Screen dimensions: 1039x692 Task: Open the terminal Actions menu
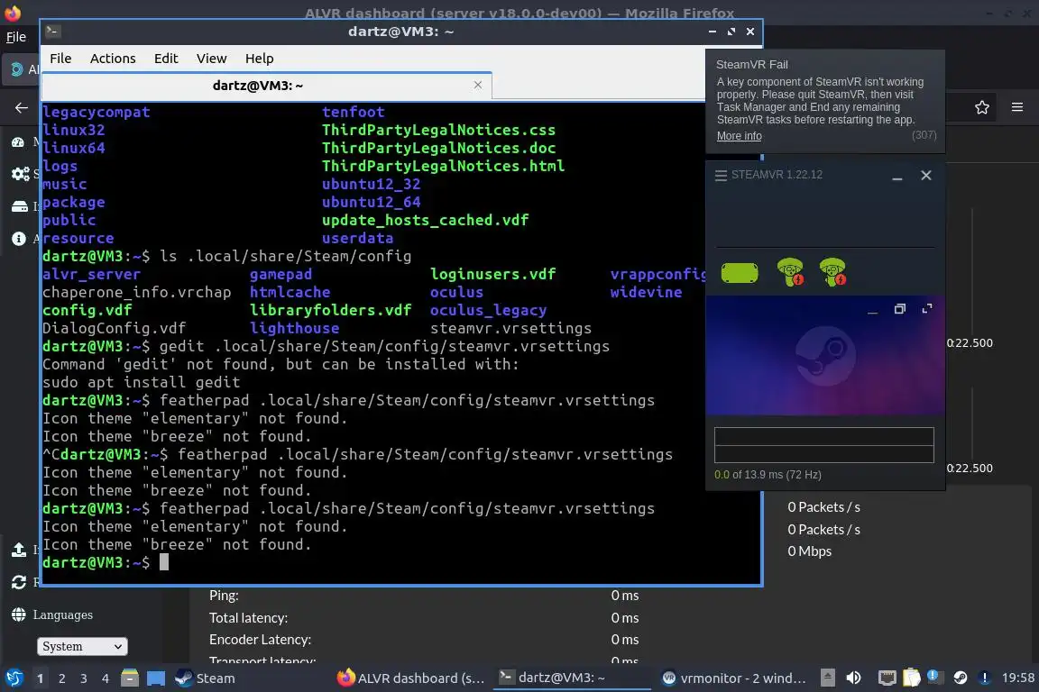click(113, 59)
